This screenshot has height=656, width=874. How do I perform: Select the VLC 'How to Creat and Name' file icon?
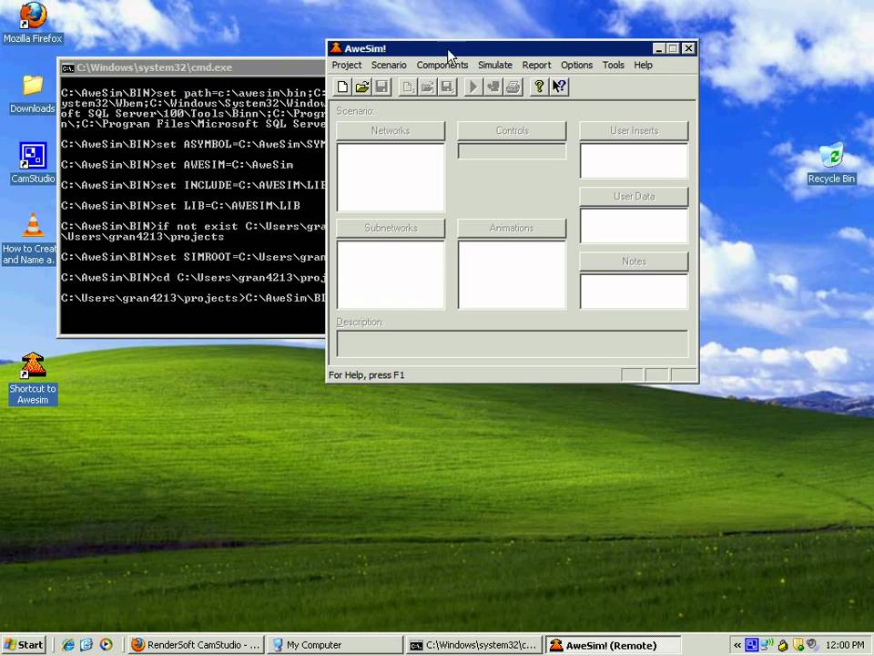(29, 239)
